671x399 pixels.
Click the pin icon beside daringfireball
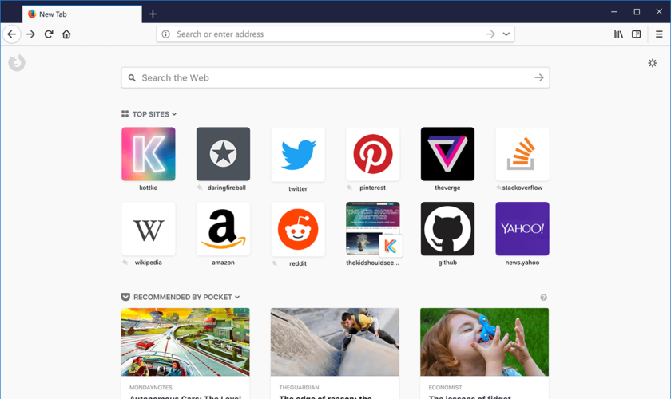coord(200,188)
